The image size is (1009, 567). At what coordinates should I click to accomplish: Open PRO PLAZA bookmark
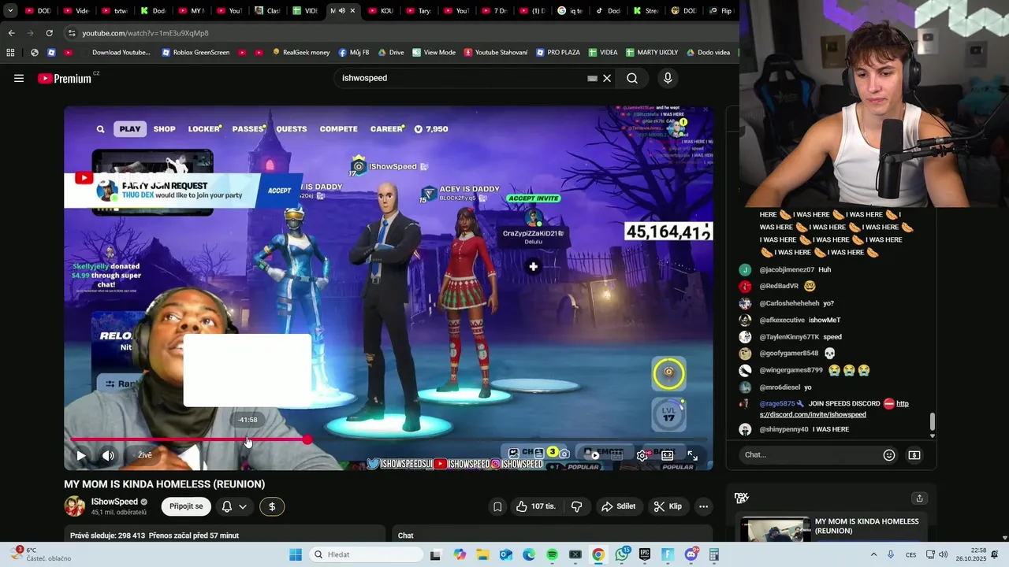click(x=558, y=53)
